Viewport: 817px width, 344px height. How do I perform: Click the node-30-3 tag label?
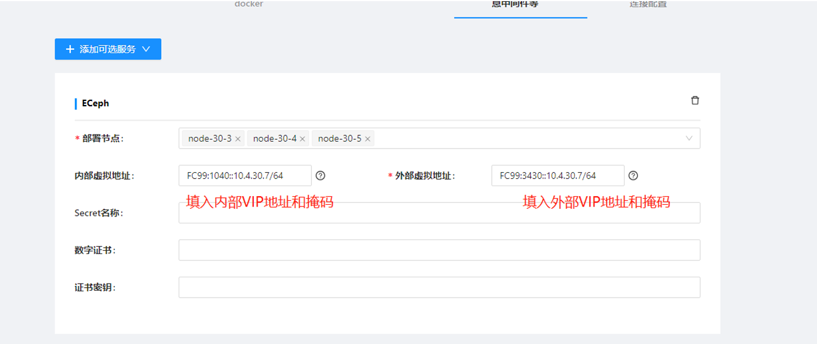[209, 139]
